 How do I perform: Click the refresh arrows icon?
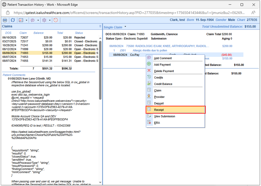[13, 20]
